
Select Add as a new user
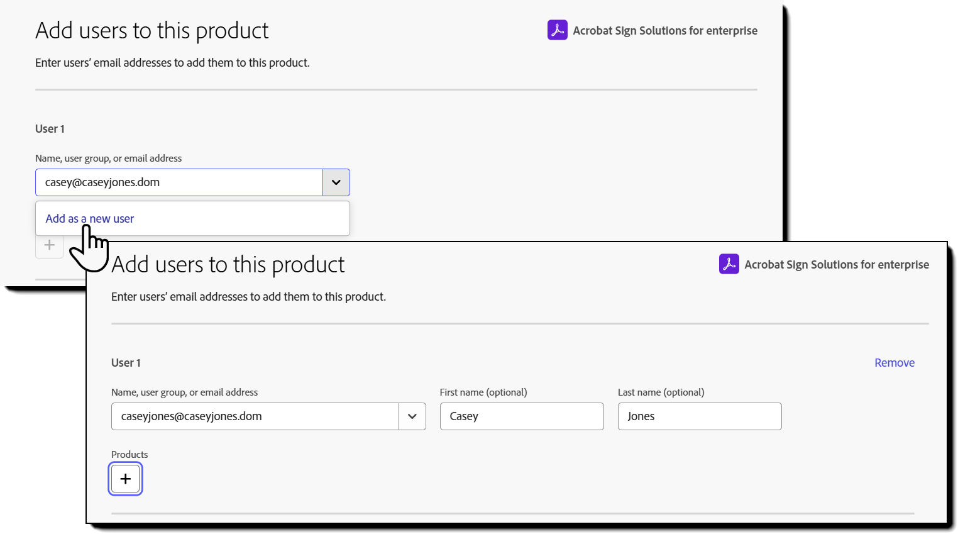click(x=89, y=218)
